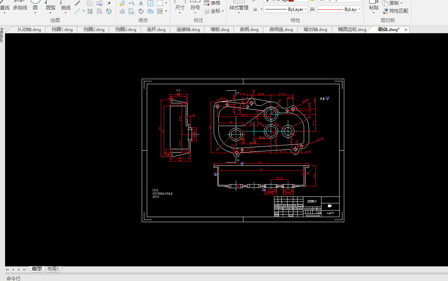
Task: Switch to the 曲柄座.dwg drawing tab
Action: [x=281, y=30]
